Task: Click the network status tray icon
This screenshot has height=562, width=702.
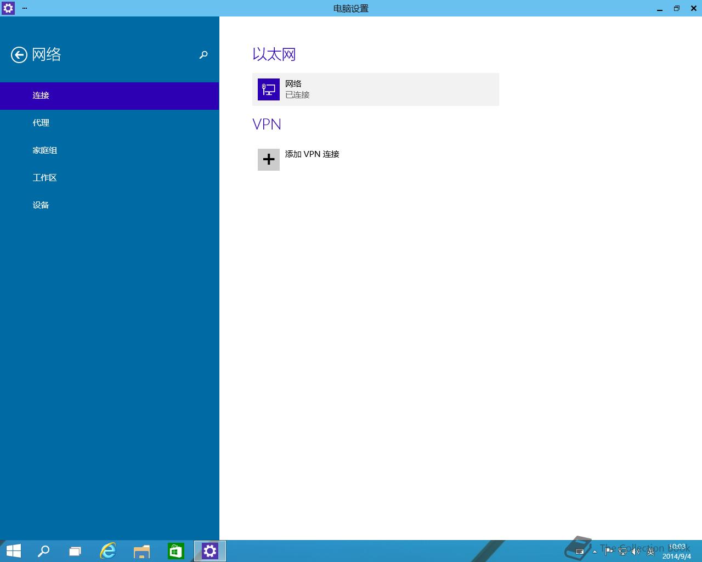Action: click(622, 551)
